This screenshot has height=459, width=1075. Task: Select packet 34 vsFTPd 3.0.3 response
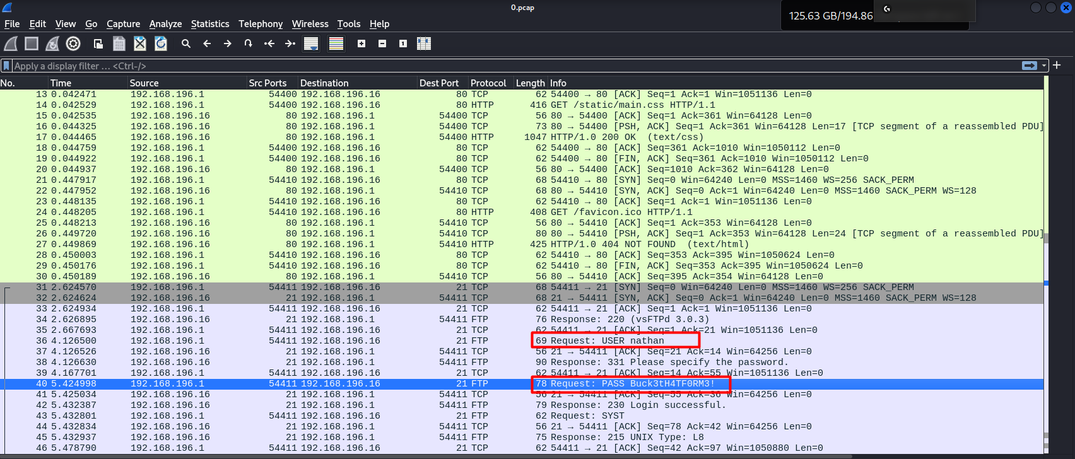[522, 319]
